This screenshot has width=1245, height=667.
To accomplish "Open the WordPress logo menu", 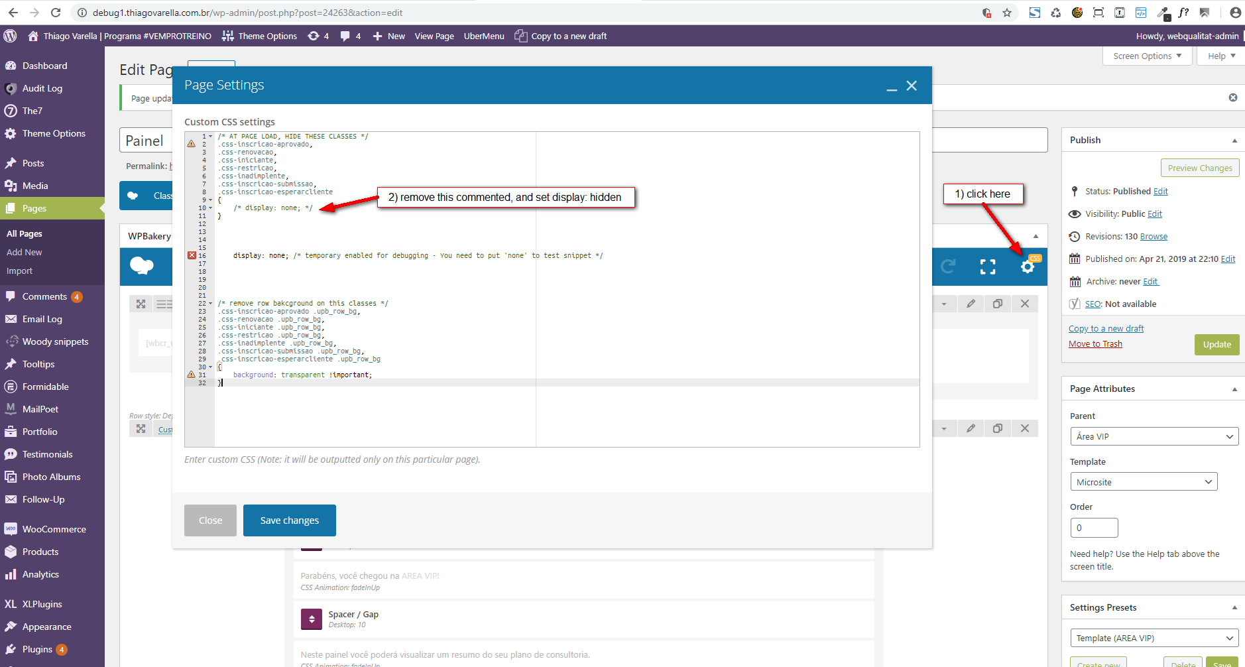I will coord(10,36).
